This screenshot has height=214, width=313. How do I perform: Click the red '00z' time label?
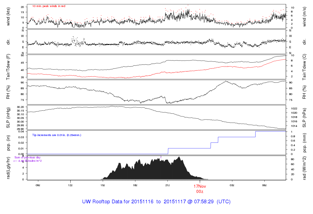click(200, 192)
